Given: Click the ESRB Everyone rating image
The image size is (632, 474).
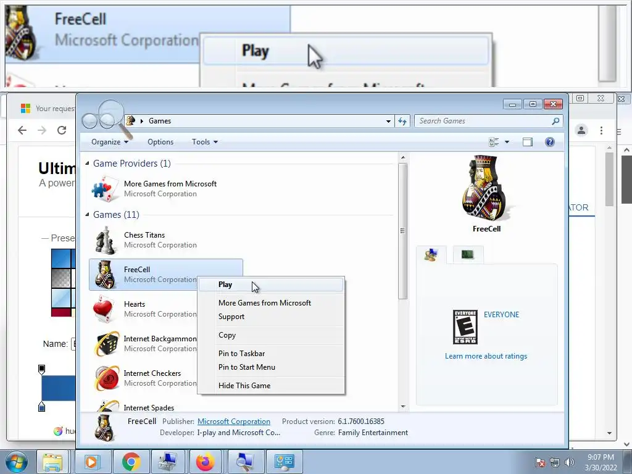Looking at the screenshot, I should click(465, 327).
